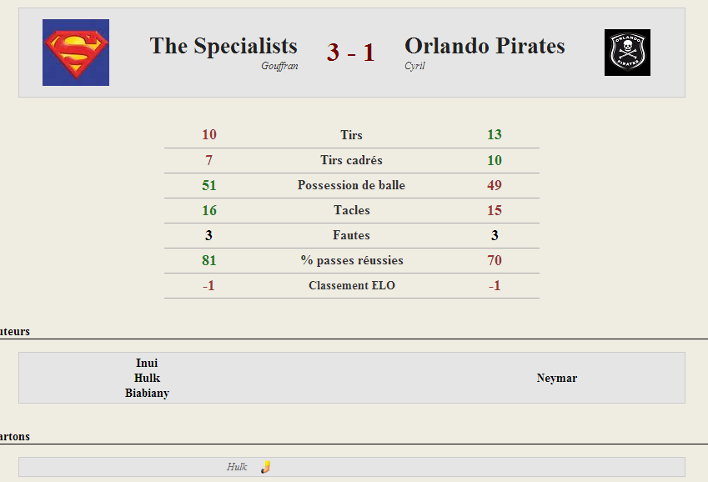Click the Classement ELO label
This screenshot has width=708, height=482.
[x=352, y=285]
